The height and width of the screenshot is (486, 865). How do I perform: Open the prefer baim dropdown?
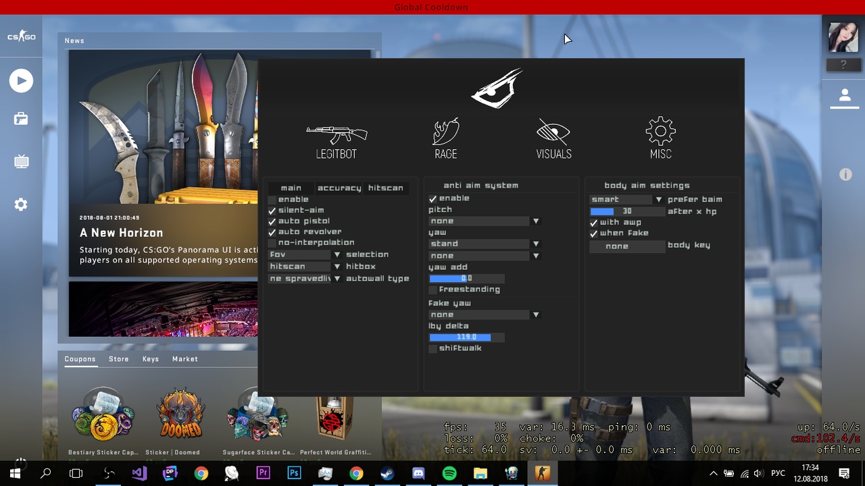point(626,200)
